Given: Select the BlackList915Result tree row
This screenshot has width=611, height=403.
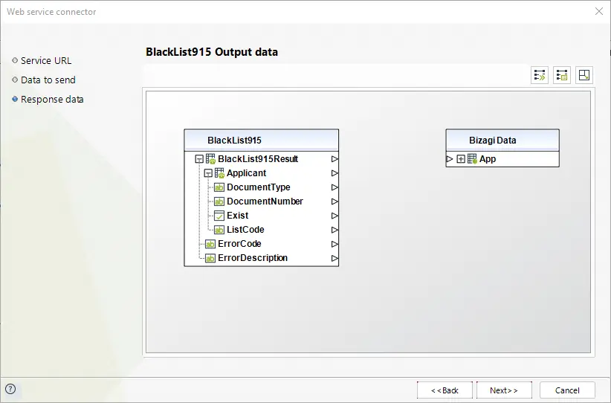Looking at the screenshot, I should (262, 159).
